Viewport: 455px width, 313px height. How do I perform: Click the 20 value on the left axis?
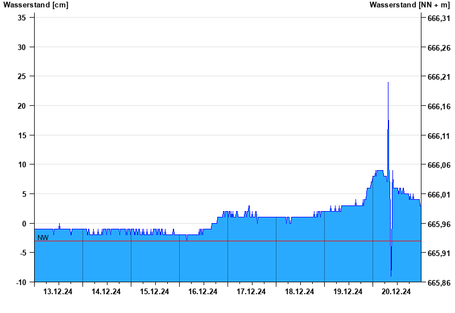tap(23, 106)
